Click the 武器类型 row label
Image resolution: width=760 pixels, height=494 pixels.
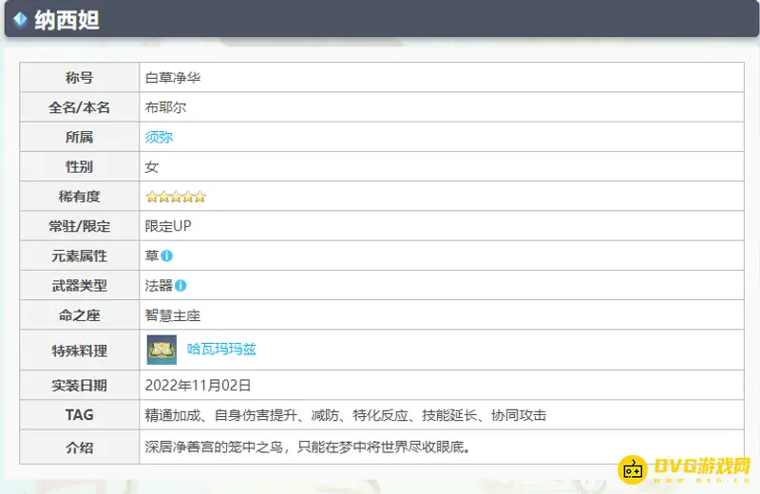(80, 285)
